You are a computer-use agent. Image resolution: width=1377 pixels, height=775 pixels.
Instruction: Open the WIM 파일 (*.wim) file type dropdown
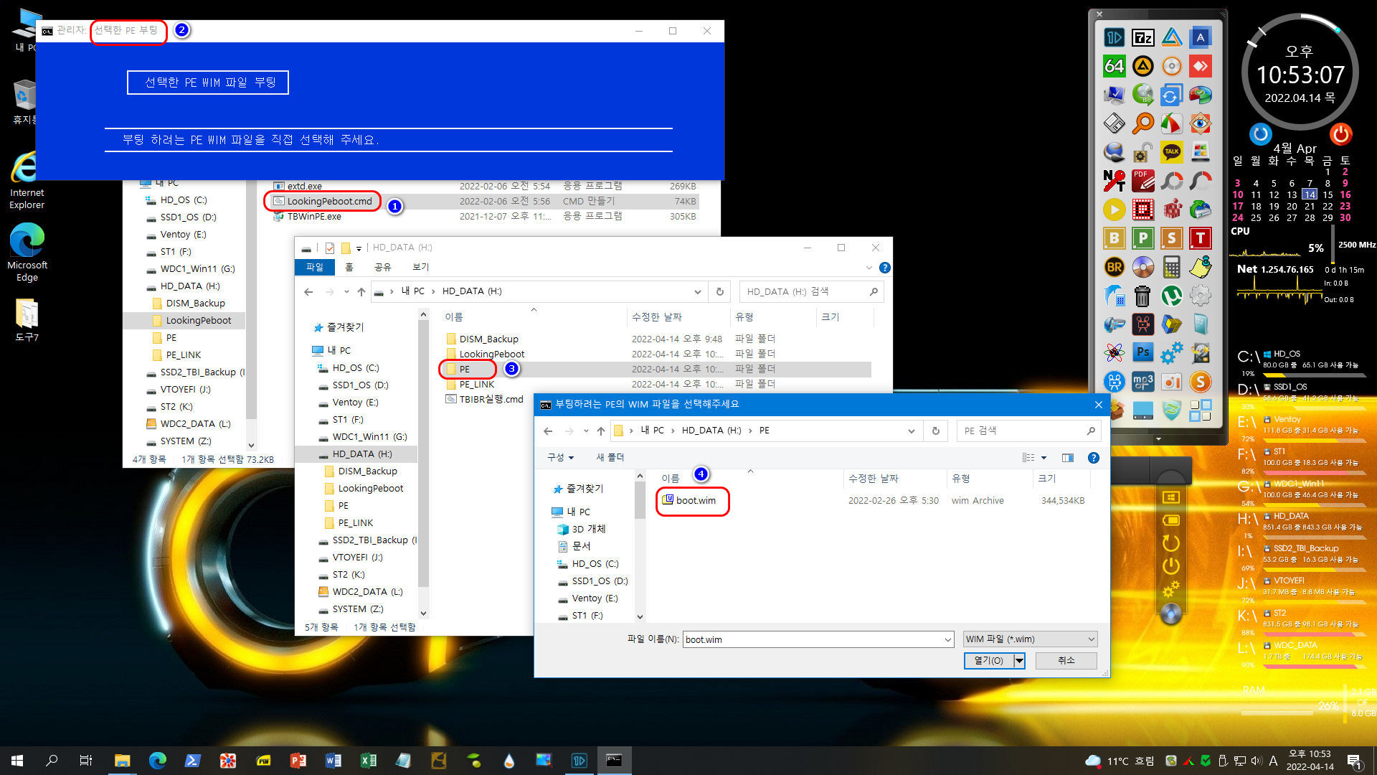click(x=1030, y=639)
